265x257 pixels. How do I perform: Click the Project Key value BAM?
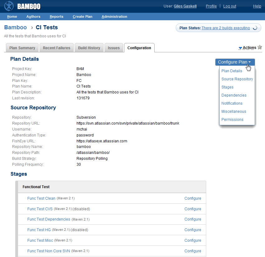[80, 69]
